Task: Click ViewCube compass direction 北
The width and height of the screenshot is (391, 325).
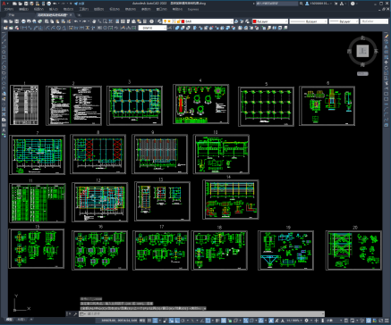Action: (x=362, y=37)
